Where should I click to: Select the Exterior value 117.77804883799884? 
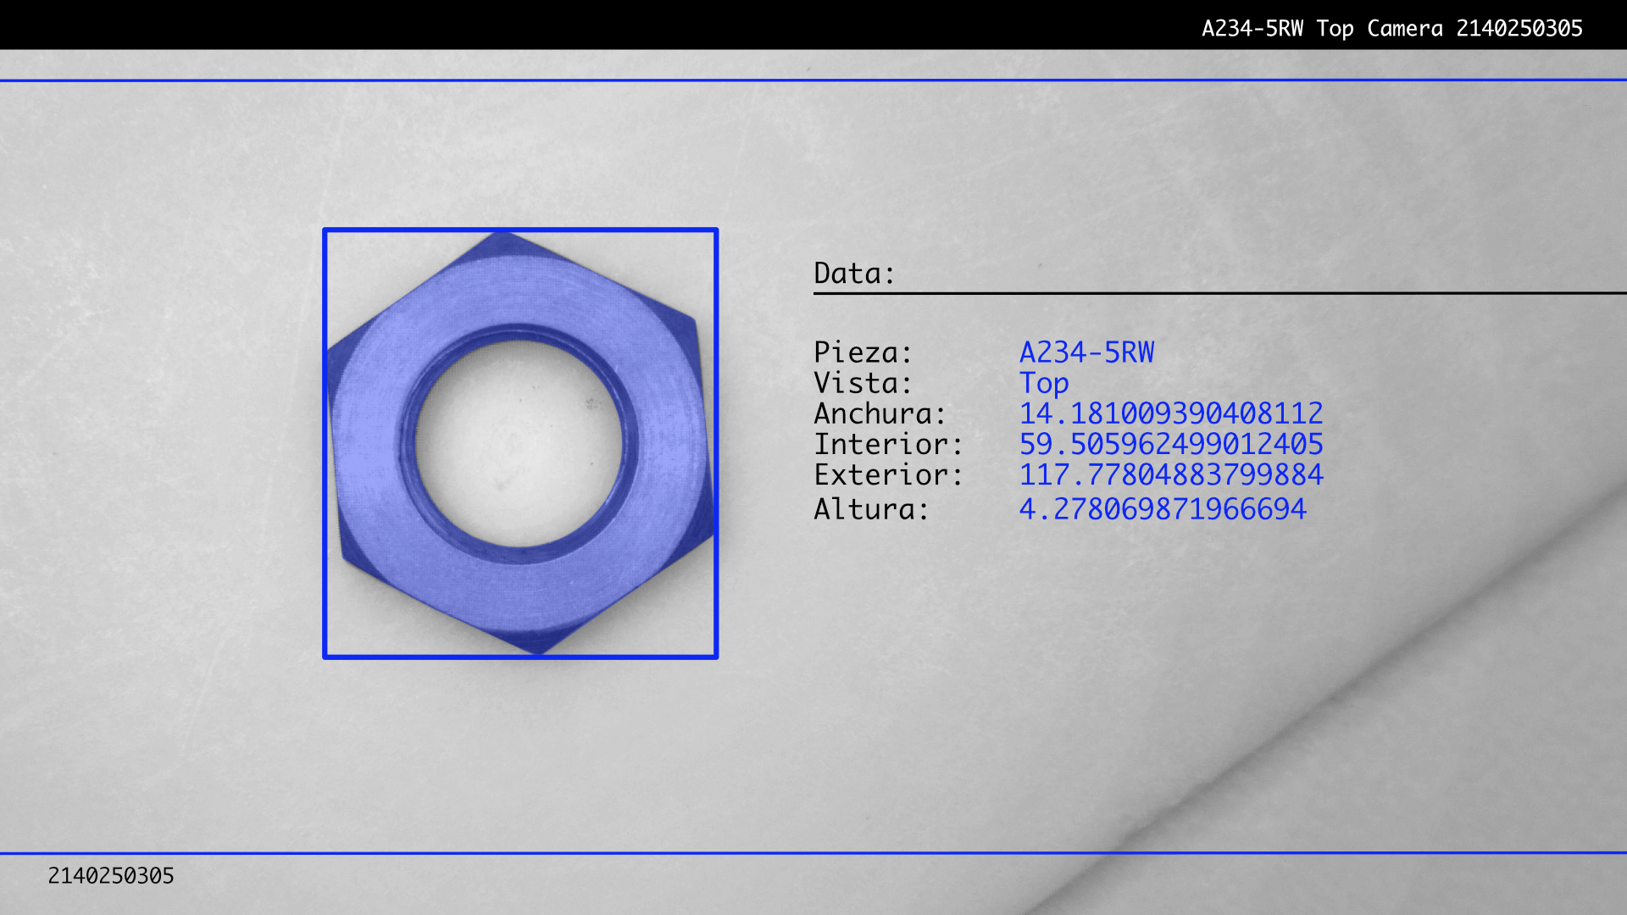[1170, 474]
